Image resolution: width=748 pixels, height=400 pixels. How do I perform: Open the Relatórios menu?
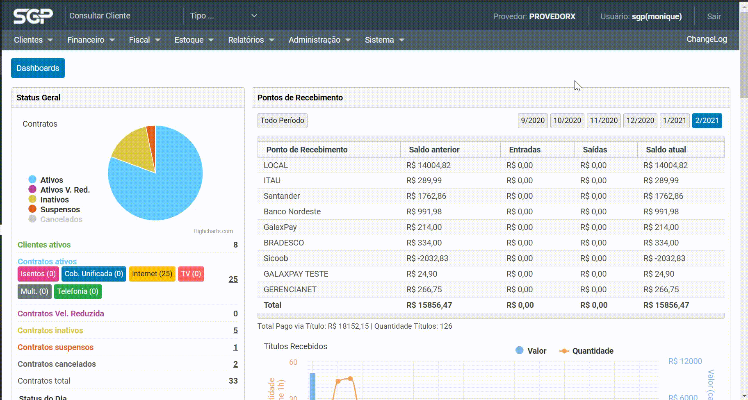pyautogui.click(x=251, y=40)
